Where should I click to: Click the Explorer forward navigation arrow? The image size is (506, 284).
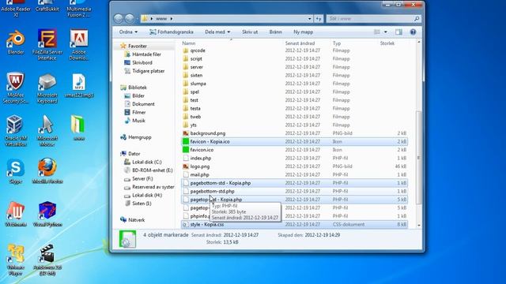(130, 19)
